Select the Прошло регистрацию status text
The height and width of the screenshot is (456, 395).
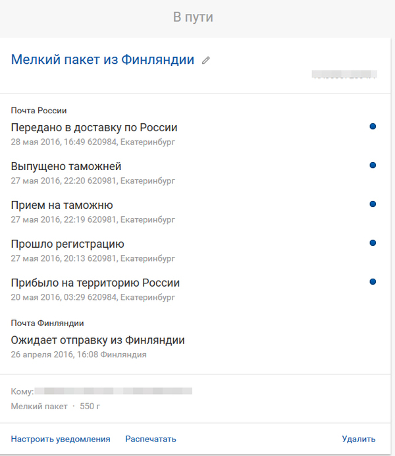point(67,244)
